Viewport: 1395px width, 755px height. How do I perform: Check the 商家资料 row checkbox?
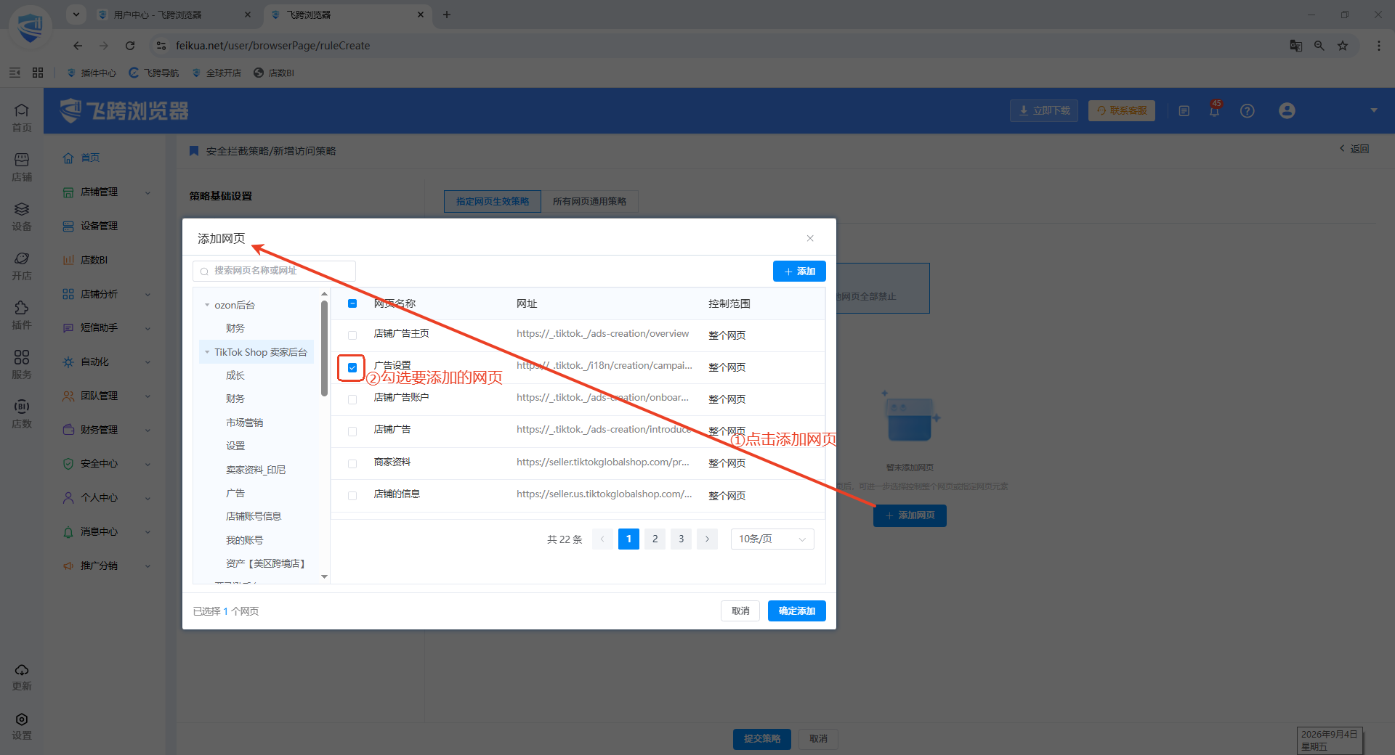(352, 463)
